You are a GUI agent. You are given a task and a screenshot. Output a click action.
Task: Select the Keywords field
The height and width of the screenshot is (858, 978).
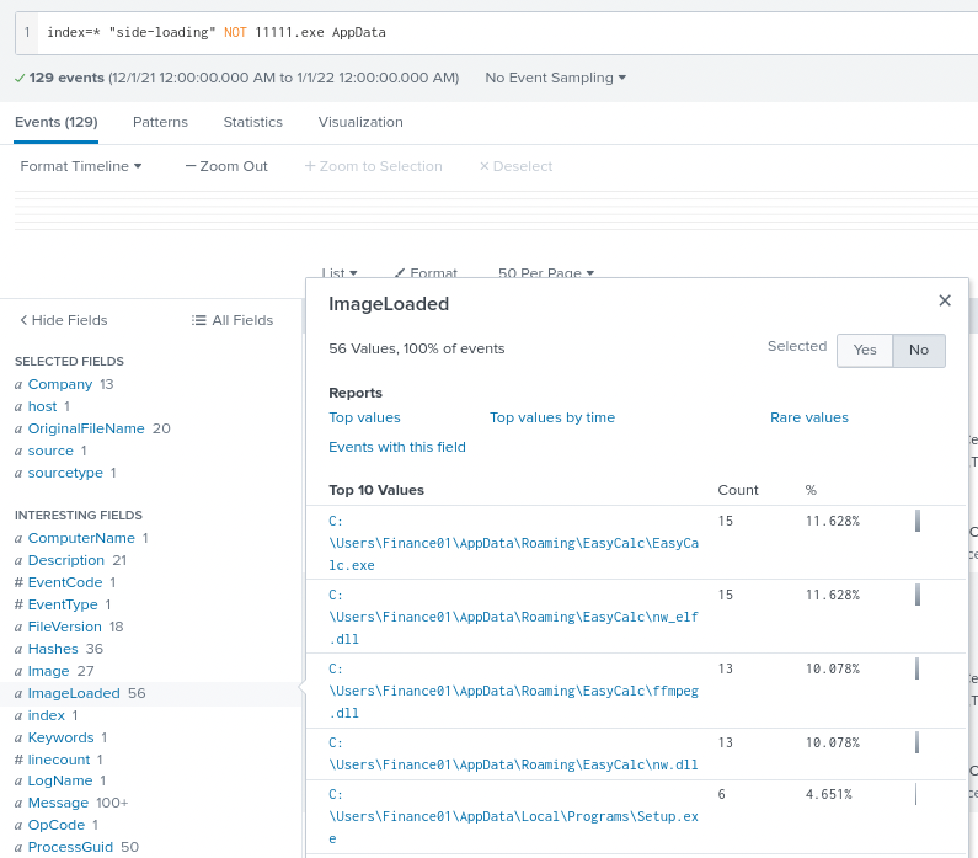pos(61,737)
